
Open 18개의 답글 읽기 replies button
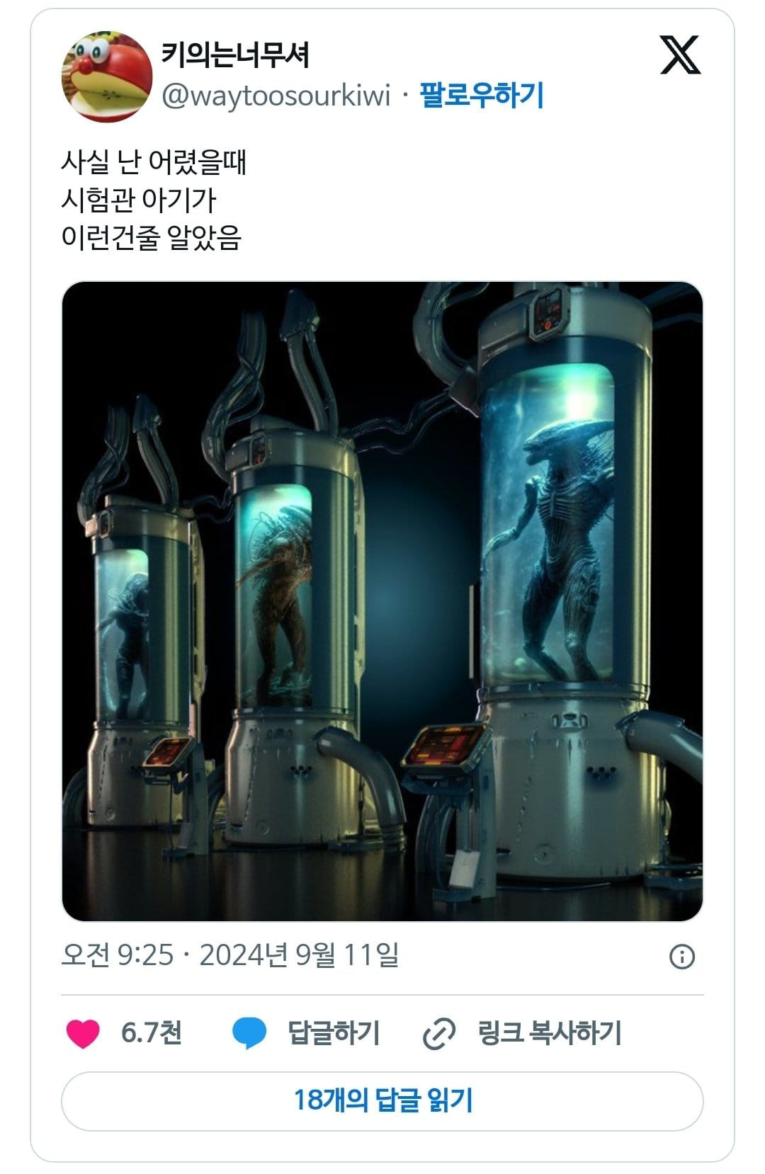[x=382, y=1101]
